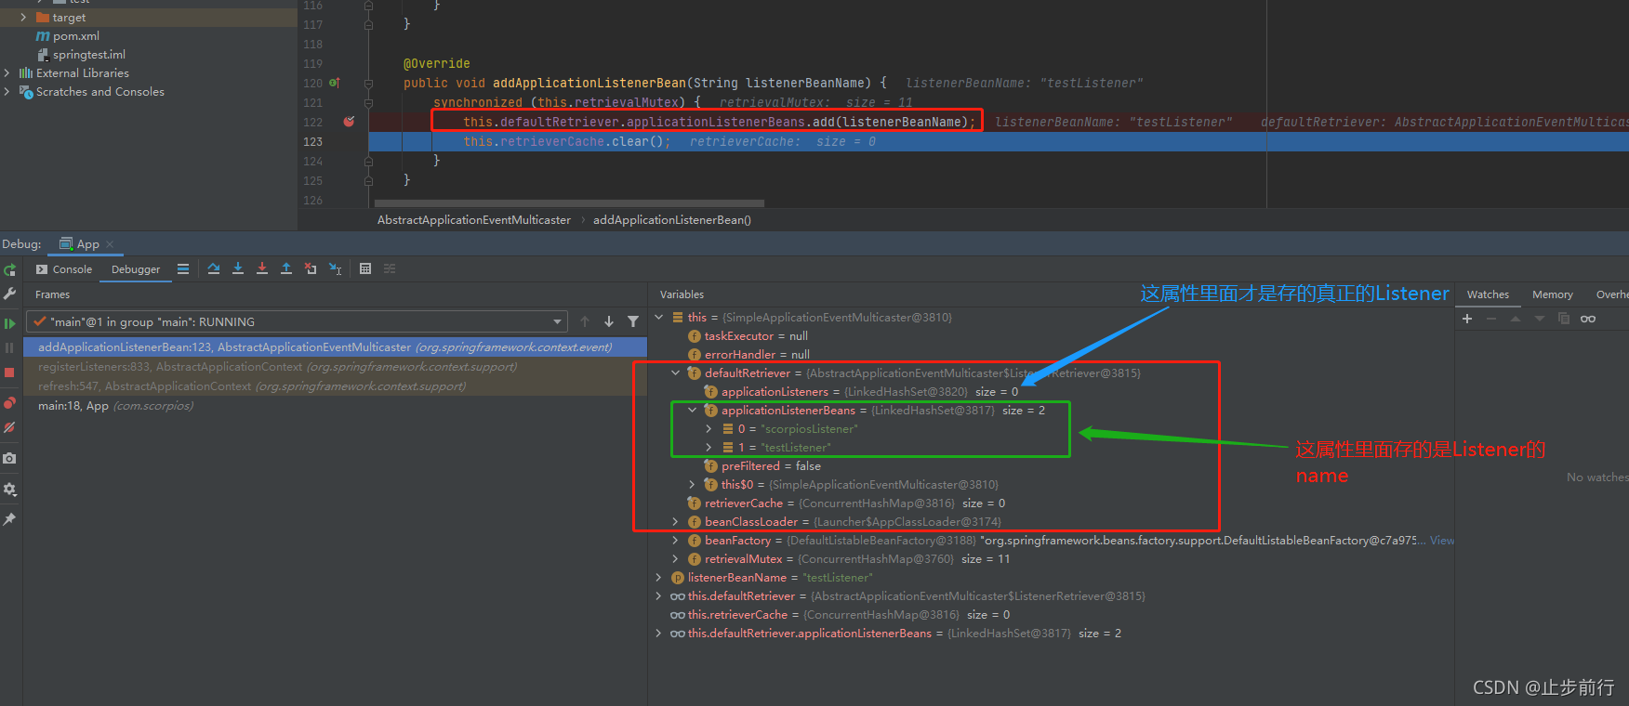Expand the target folder in project tree
The height and width of the screenshot is (706, 1629).
(23, 18)
